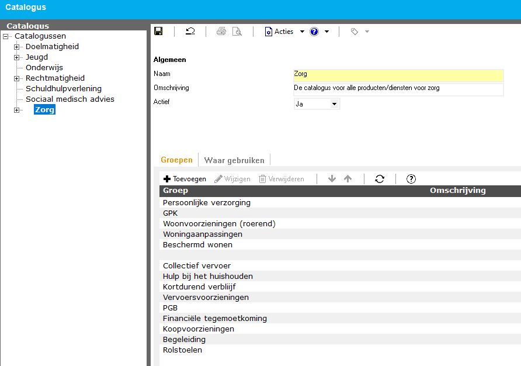
Task: Open help for the groups grid
Action: (x=411, y=179)
